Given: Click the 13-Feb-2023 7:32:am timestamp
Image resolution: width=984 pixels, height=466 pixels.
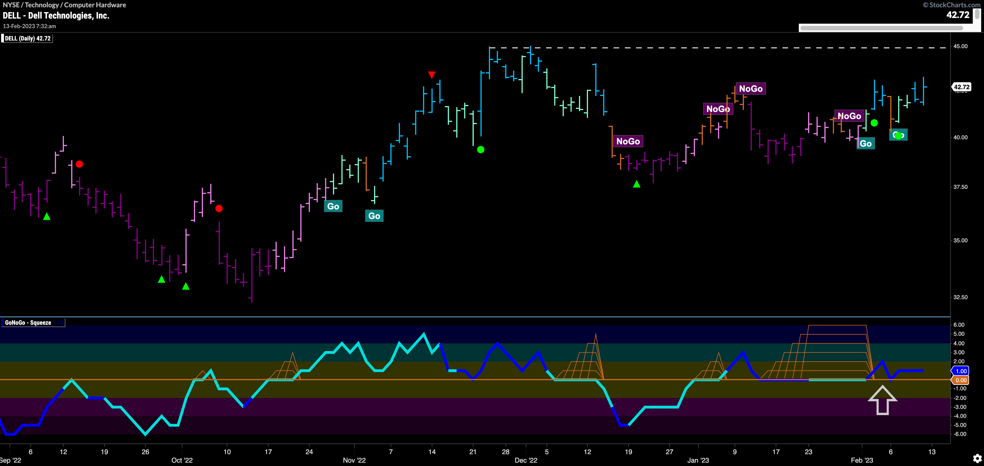Looking at the screenshot, I should coord(29,26).
